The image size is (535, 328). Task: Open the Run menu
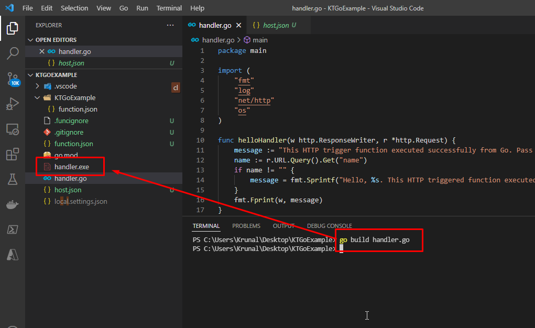click(143, 8)
